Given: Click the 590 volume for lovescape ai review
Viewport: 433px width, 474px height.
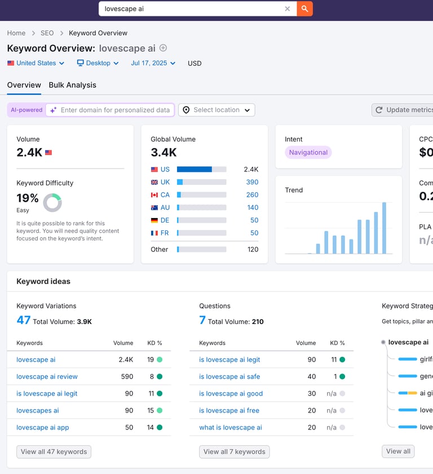Looking at the screenshot, I should pyautogui.click(x=127, y=376).
